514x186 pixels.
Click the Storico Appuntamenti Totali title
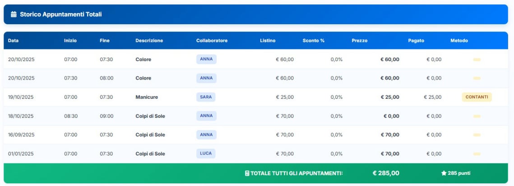(x=61, y=14)
